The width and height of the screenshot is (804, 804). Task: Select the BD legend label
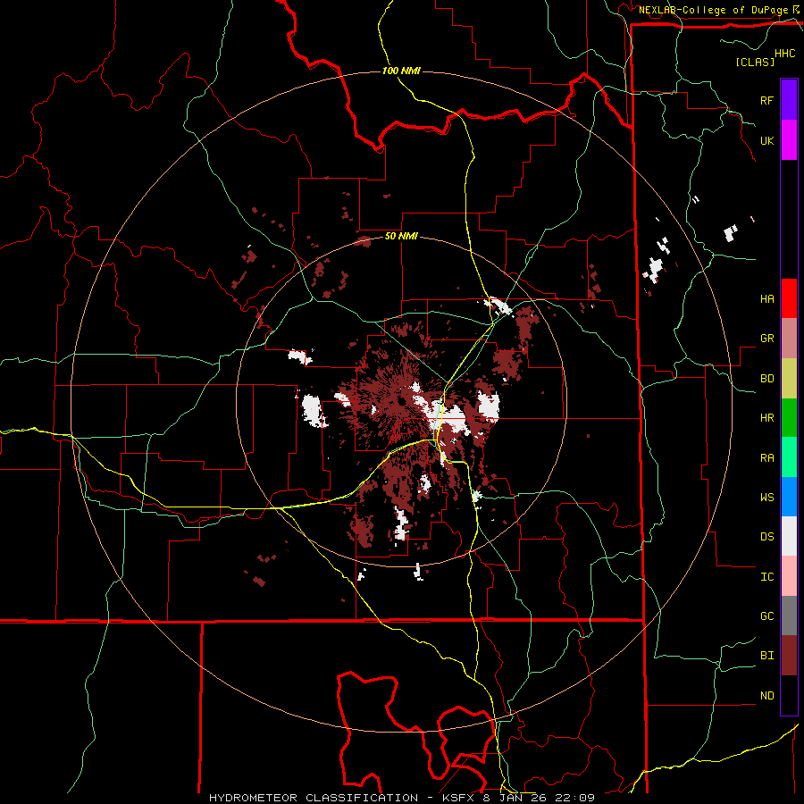pyautogui.click(x=766, y=379)
